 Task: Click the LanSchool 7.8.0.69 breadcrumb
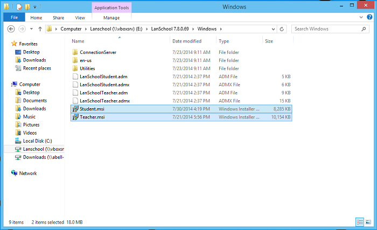click(170, 29)
